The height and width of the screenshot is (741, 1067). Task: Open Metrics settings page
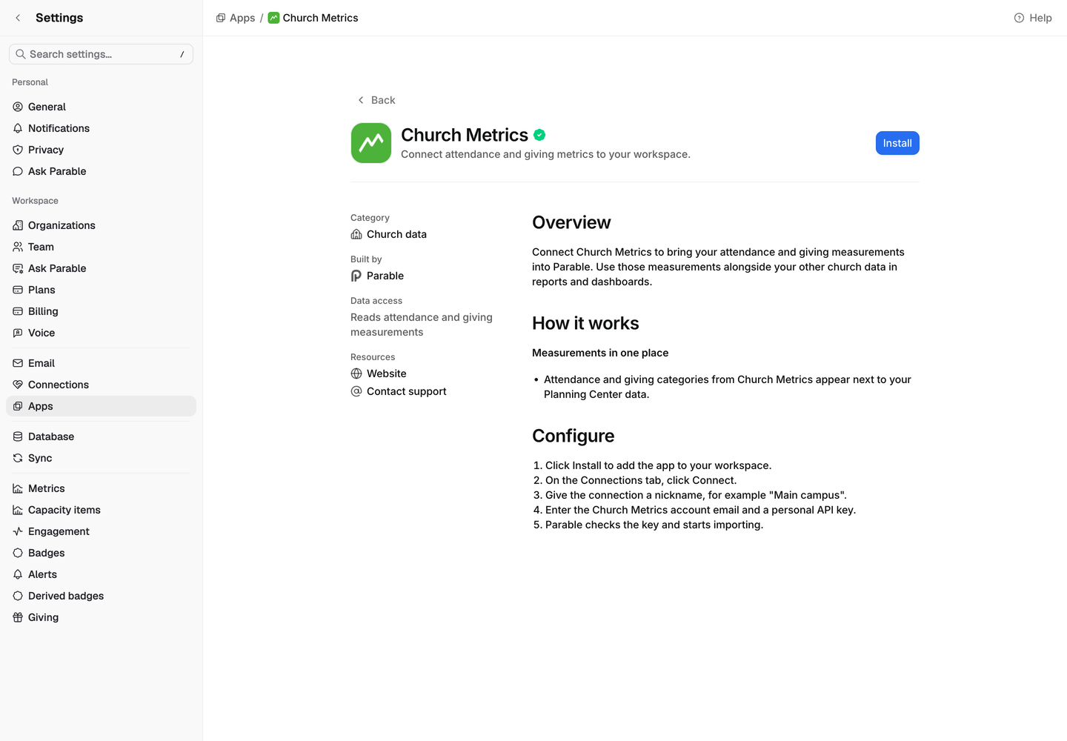pyautogui.click(x=101, y=488)
